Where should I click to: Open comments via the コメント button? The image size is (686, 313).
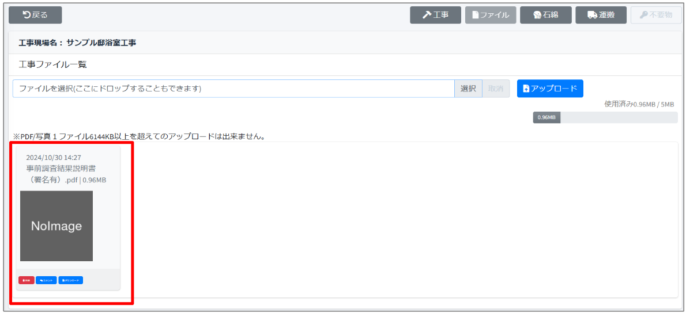tap(46, 280)
